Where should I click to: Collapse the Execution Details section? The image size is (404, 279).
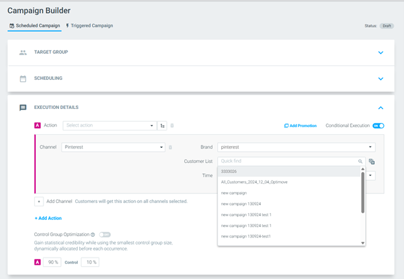pos(381,108)
